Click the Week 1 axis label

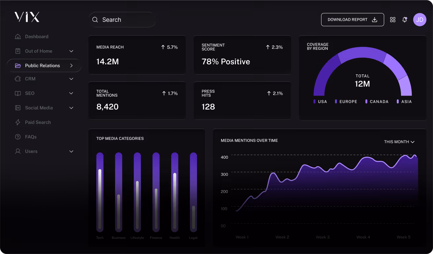(x=242, y=237)
